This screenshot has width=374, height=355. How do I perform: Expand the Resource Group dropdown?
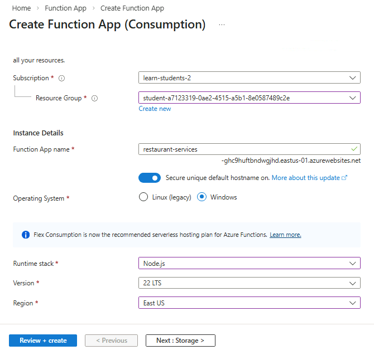pos(249,98)
